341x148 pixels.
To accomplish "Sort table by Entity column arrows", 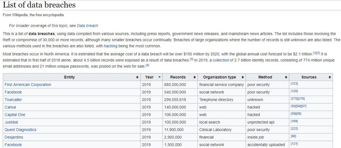I will [x=137, y=77].
